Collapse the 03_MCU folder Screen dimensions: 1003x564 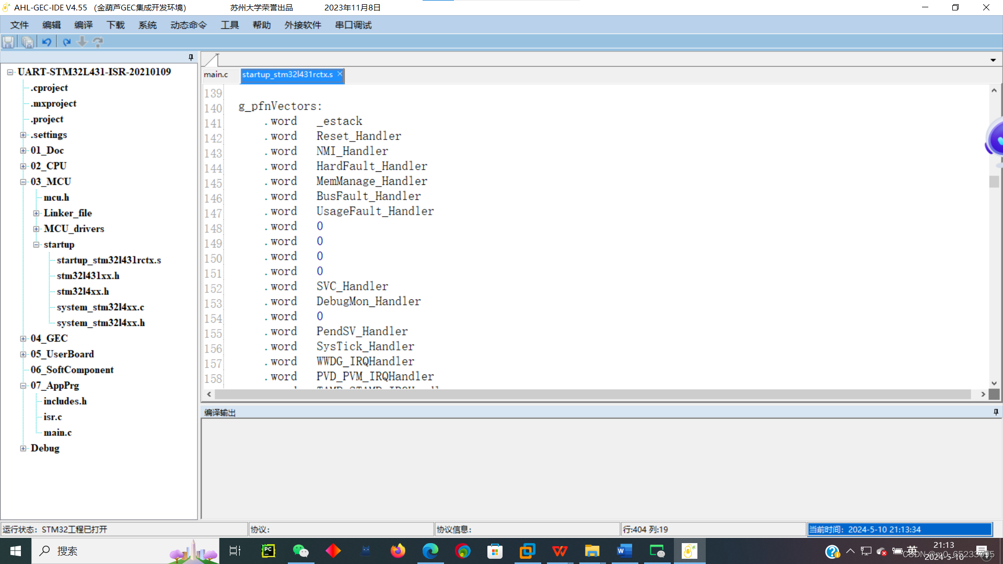(x=23, y=182)
